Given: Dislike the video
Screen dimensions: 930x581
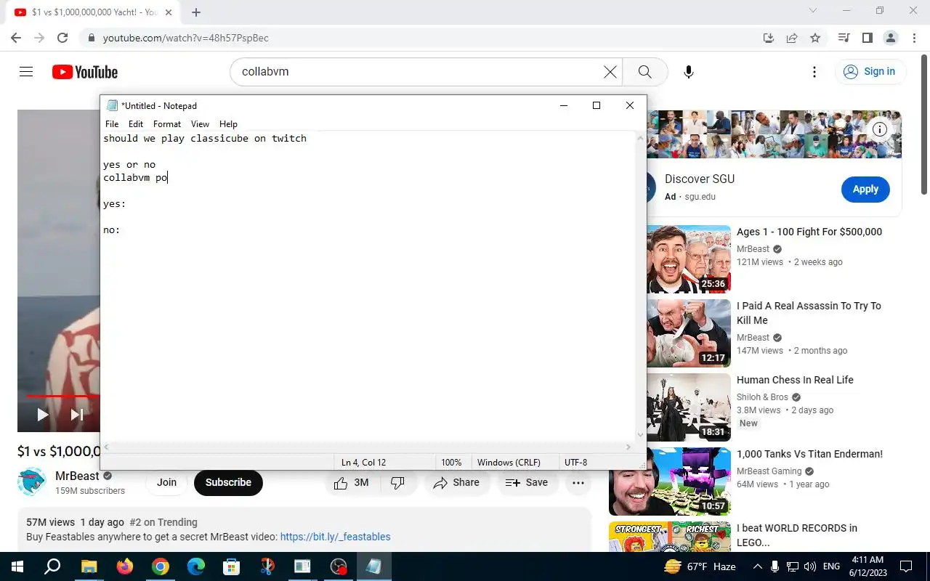Looking at the screenshot, I should (x=397, y=482).
